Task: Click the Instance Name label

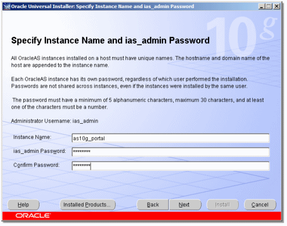Action: [x=32, y=137]
